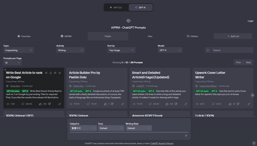This screenshot has height=146, width=257.
Task: Hide the Write Best Article prompt
Action: coord(46,73)
